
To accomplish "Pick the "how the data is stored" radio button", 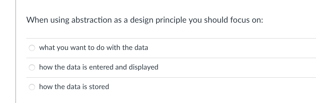I will click(x=32, y=87).
